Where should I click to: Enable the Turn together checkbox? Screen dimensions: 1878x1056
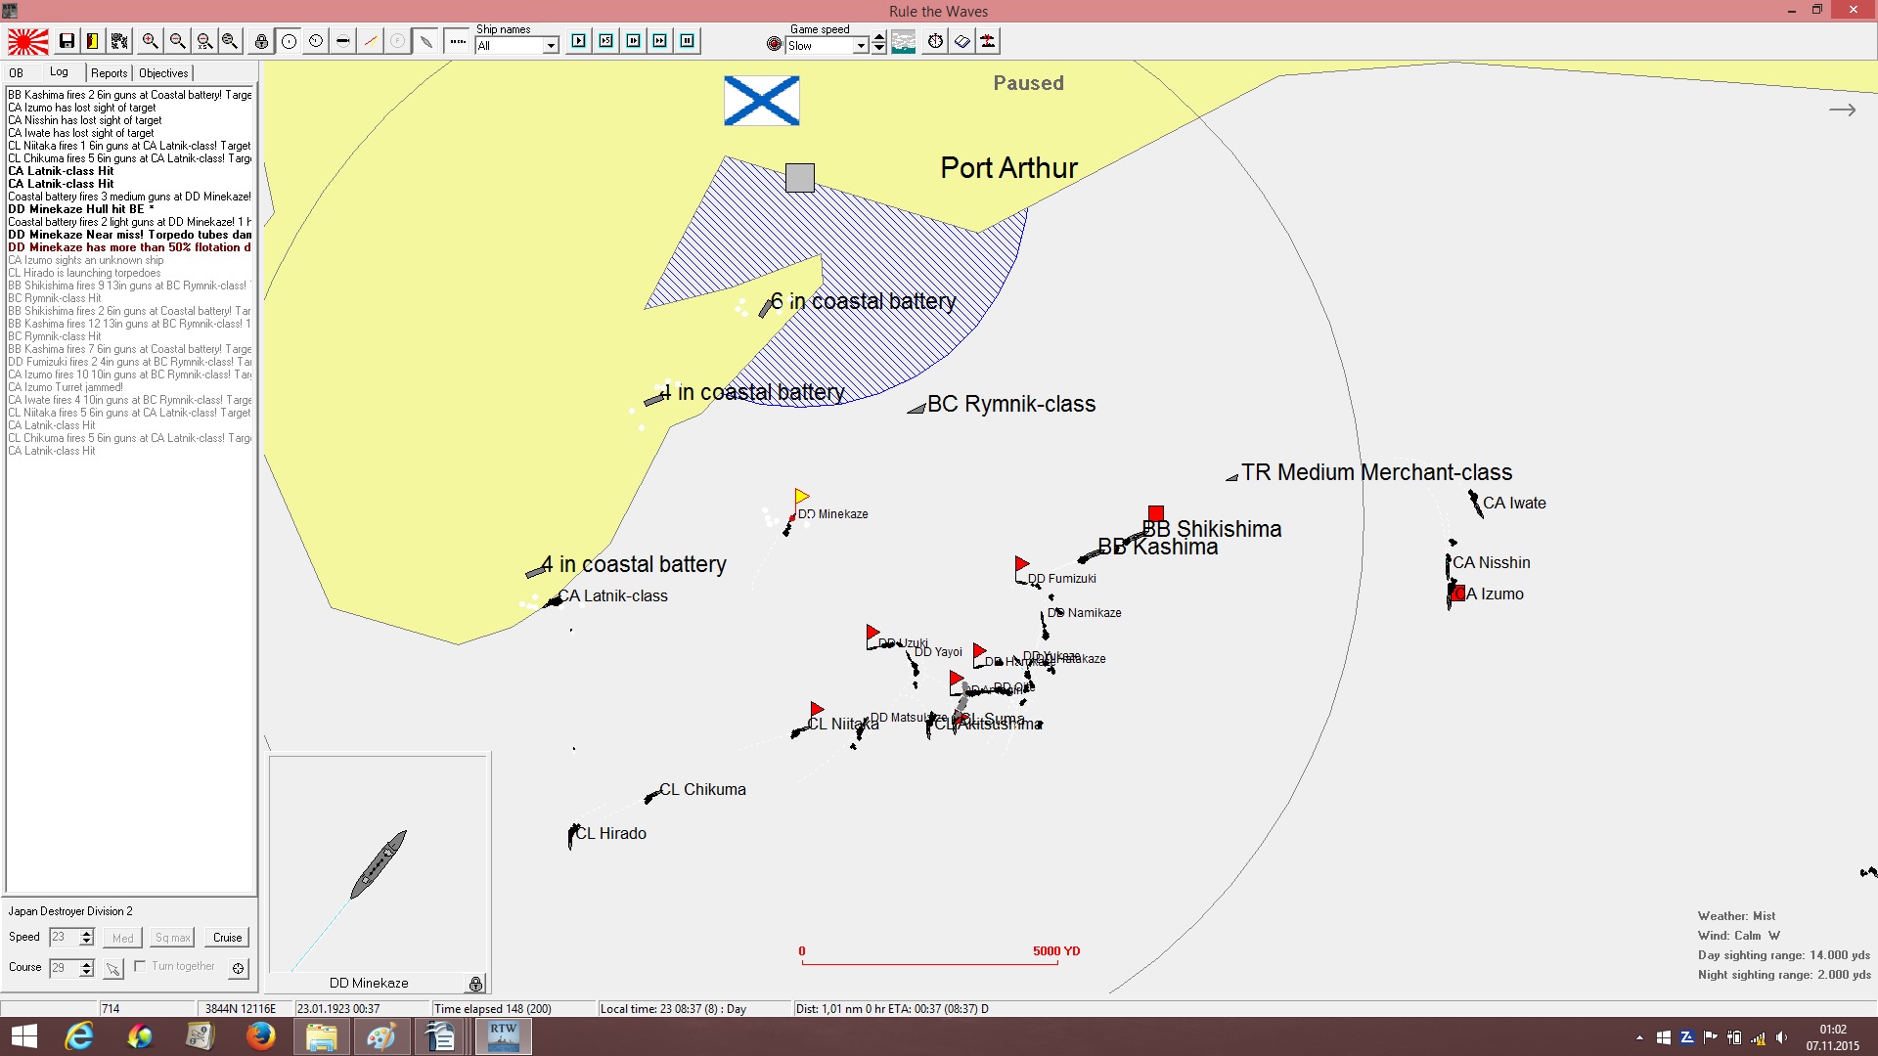tap(140, 966)
